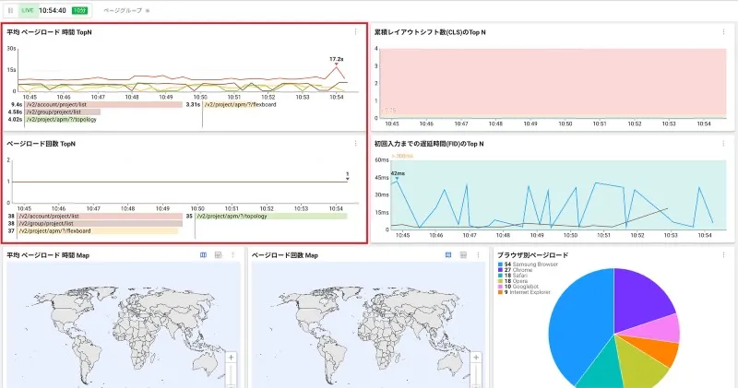Image resolution: width=738 pixels, height=388 pixels.
Task: Switch 平均ページロード時間 Map to map view icon
Action: [x=203, y=255]
